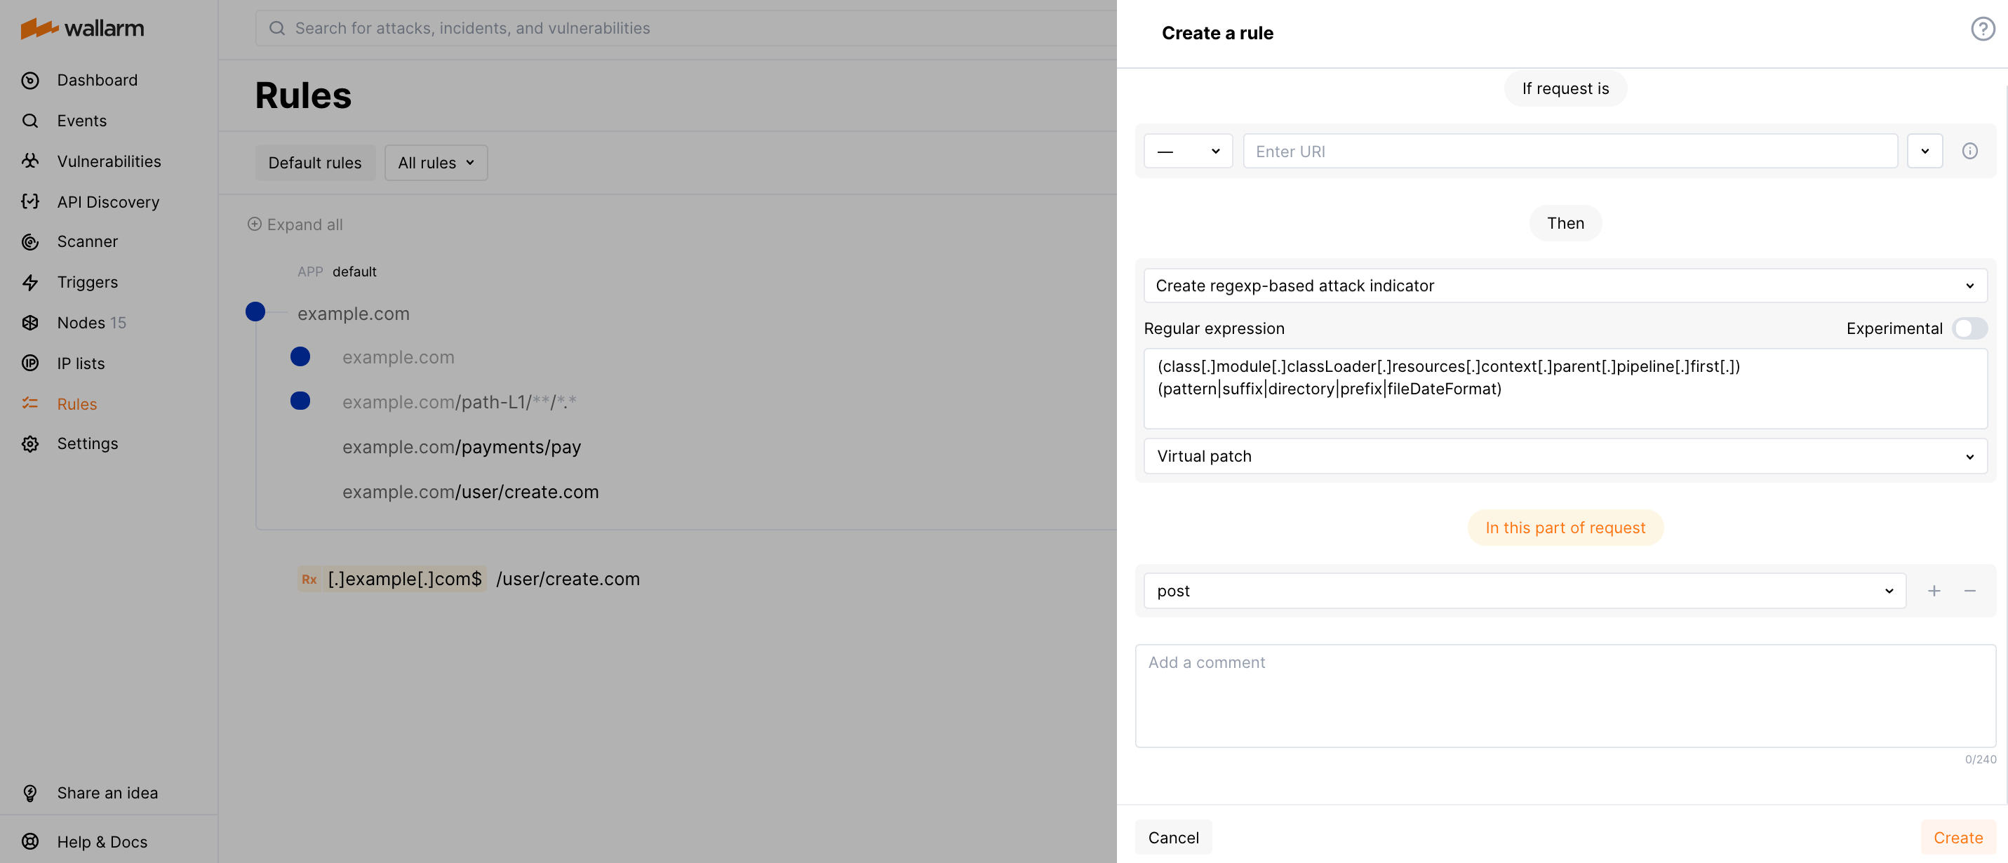Select the root example.com branch
Screen dimensions: 2008x863
tap(353, 314)
